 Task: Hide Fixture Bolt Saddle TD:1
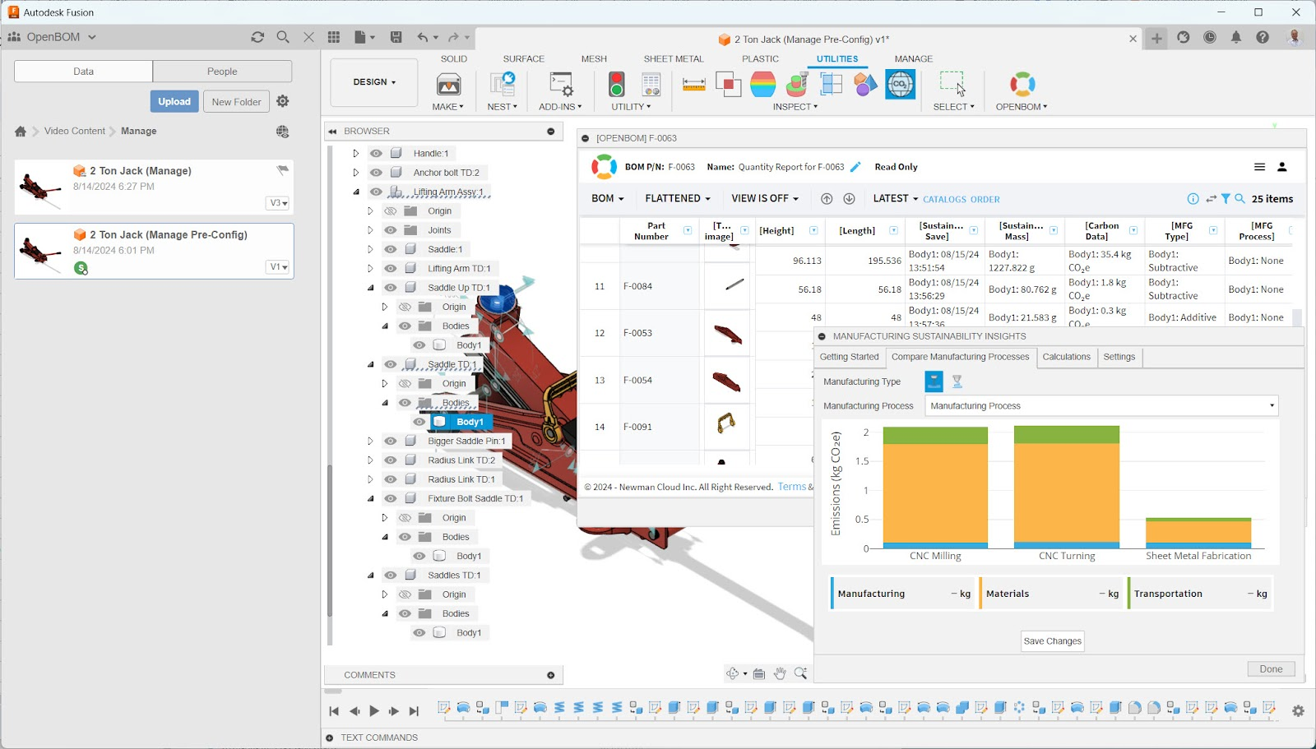[391, 499]
